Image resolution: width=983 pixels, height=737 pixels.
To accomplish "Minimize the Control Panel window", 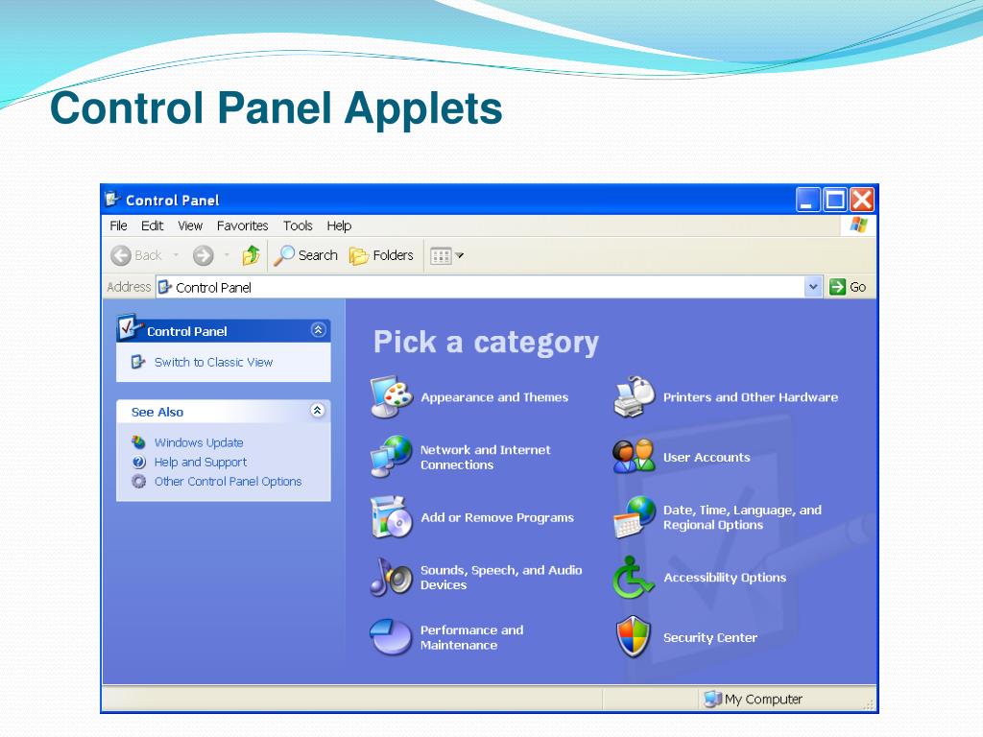I will [x=807, y=200].
